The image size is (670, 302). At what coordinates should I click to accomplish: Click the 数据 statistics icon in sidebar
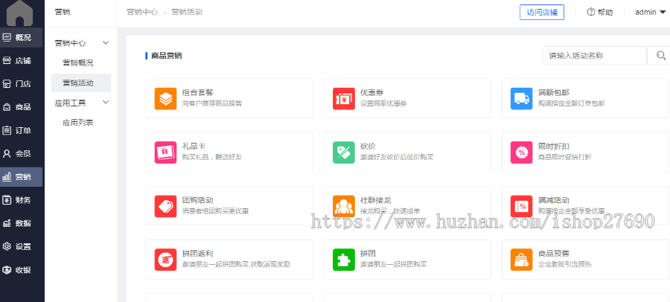7,223
